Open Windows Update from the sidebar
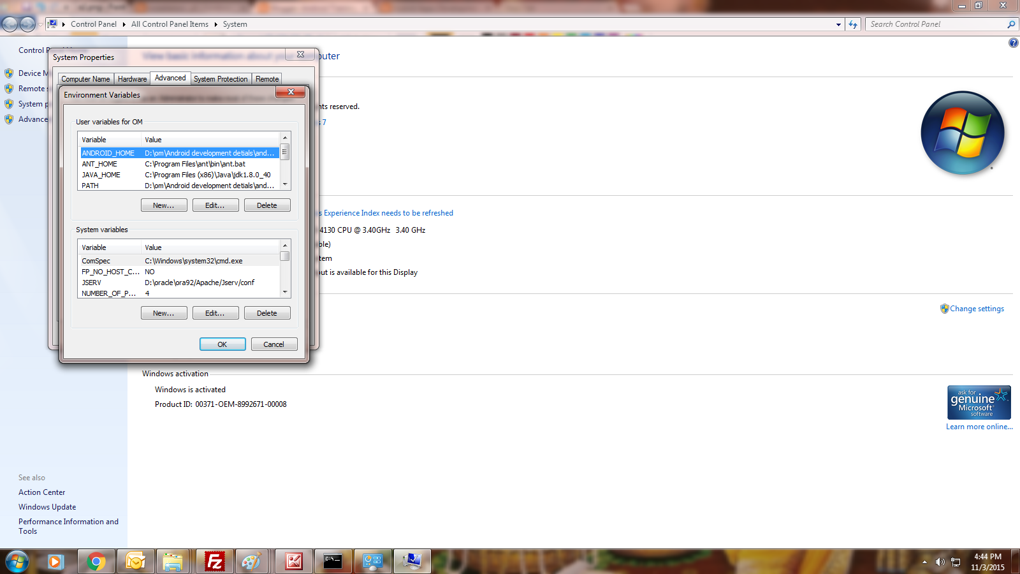This screenshot has height=574, width=1020. 47,506
